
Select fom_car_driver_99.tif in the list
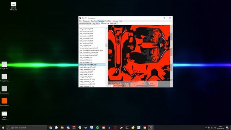[x=92, y=43]
